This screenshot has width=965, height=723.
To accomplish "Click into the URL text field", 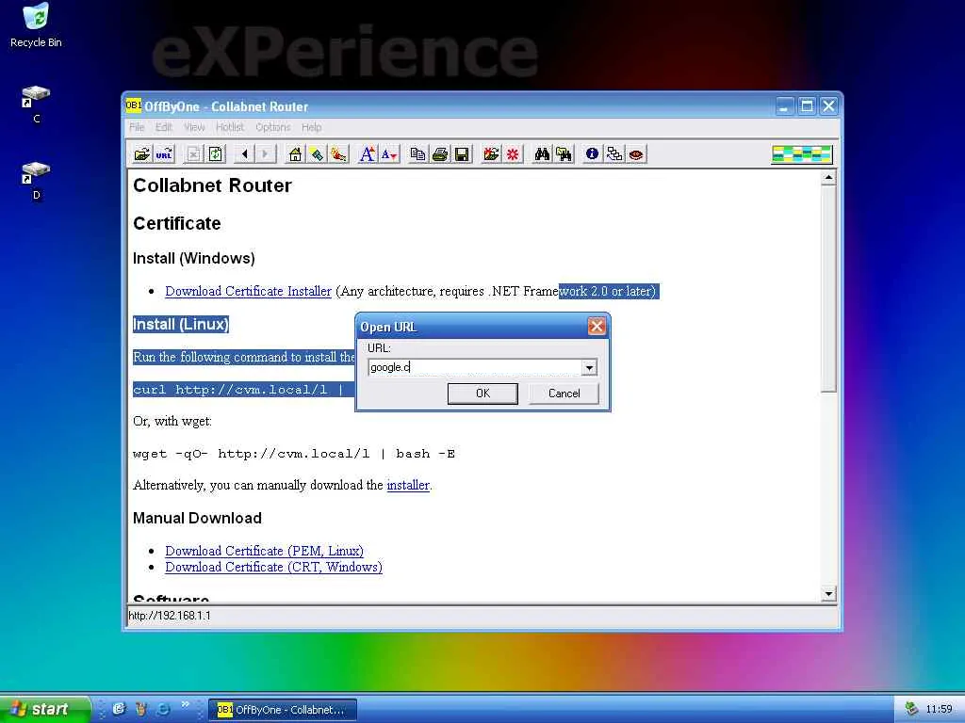I will click(x=475, y=368).
